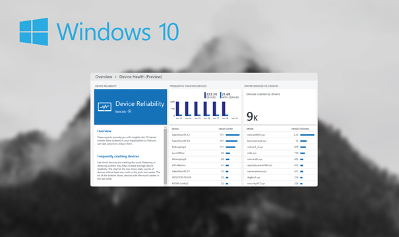Click Device Health (Preview) breadcrumb
Screen dimensions: 399x237
point(140,77)
